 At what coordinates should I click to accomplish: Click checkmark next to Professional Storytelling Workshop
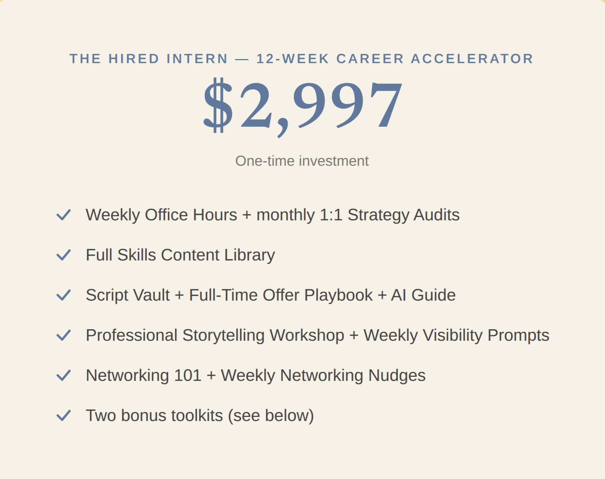(x=64, y=335)
